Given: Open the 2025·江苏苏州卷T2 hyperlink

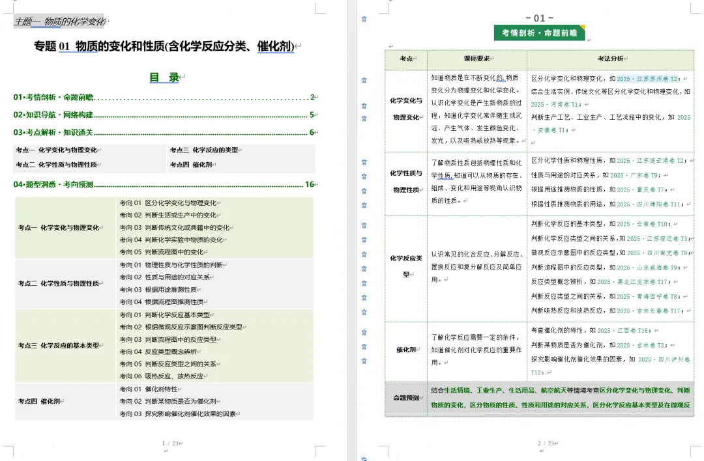Looking at the screenshot, I should tap(647, 79).
